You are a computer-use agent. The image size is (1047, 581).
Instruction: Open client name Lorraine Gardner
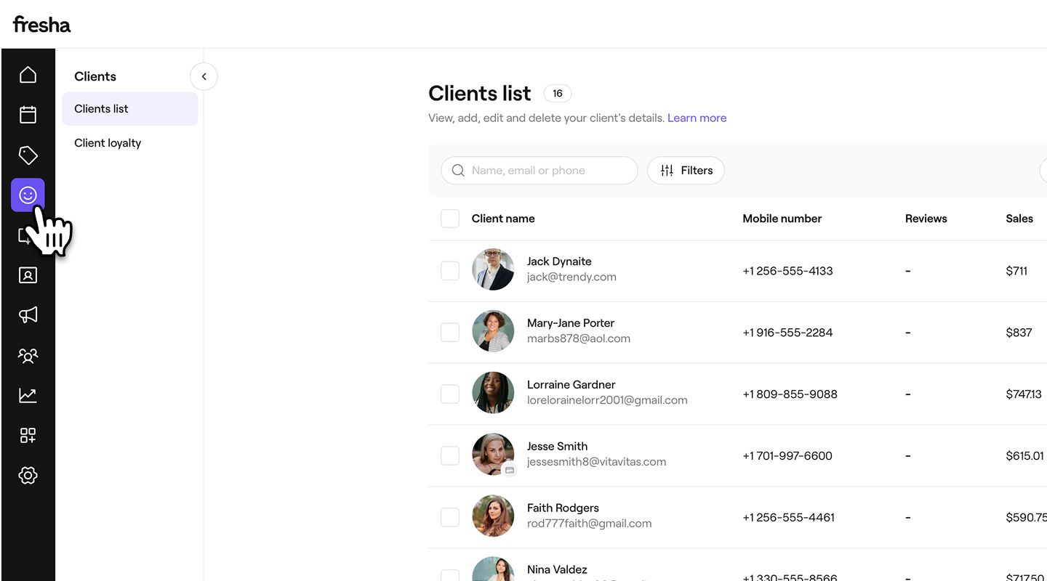coord(571,385)
